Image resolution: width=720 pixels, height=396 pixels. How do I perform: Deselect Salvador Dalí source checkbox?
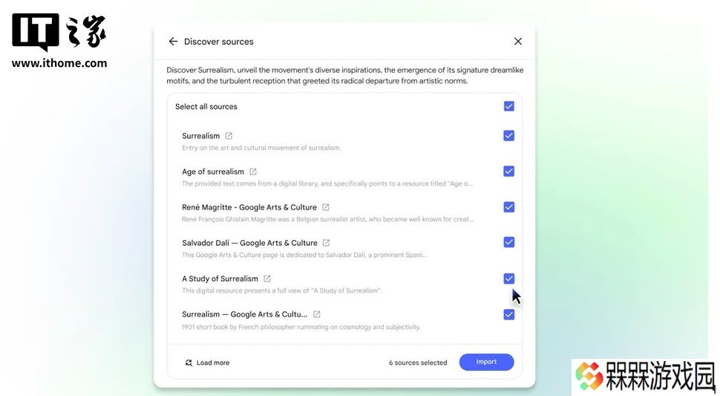pos(508,242)
